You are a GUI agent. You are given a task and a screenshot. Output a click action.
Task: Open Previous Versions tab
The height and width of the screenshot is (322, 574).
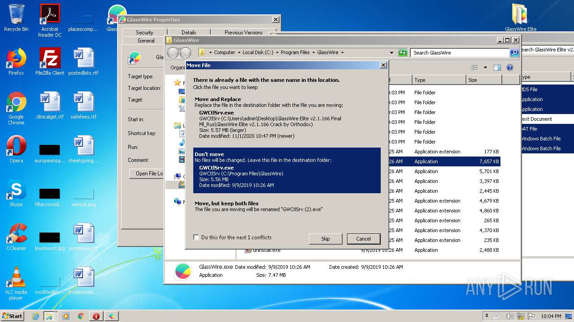pos(244,32)
